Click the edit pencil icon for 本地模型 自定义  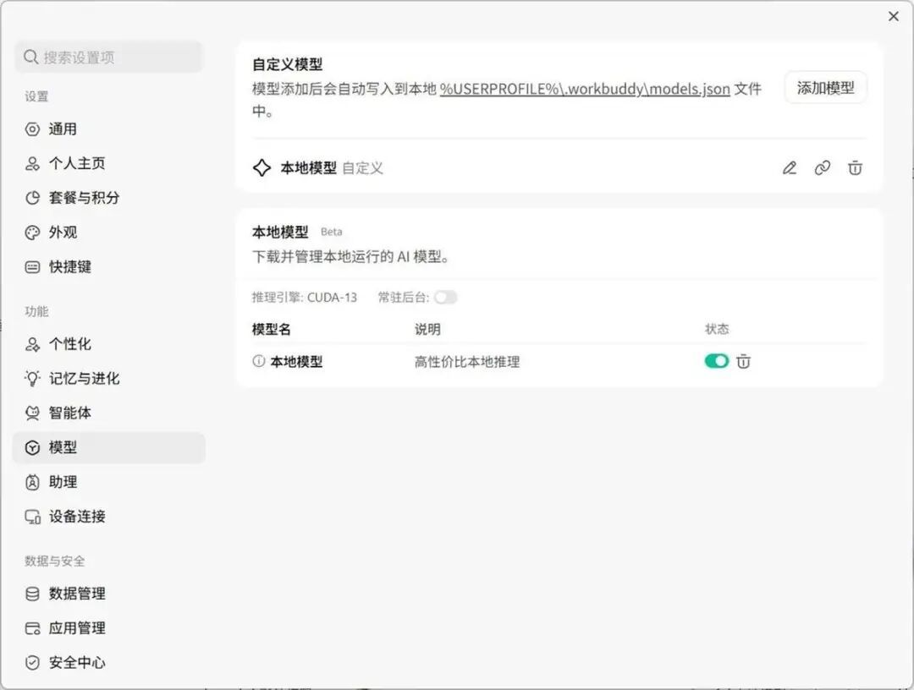[790, 168]
